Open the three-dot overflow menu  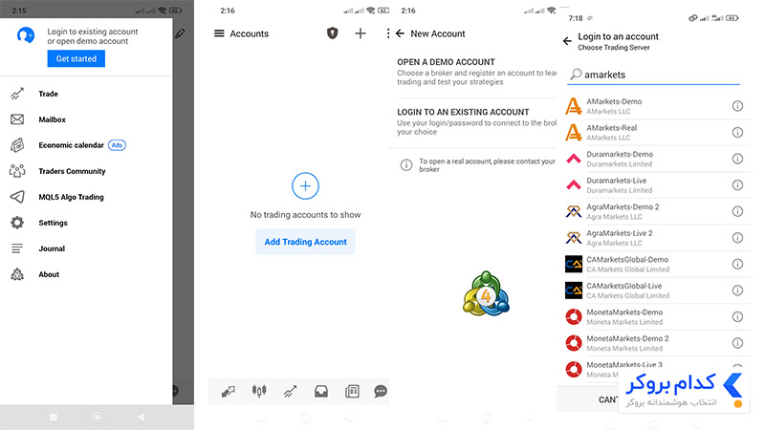coord(388,33)
